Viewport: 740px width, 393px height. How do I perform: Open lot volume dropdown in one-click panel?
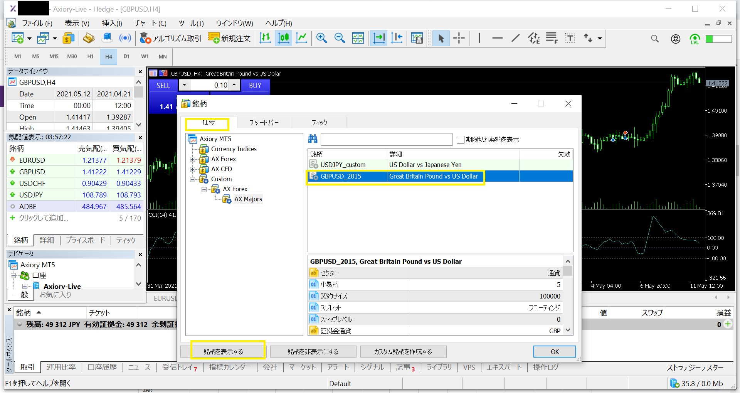point(184,85)
